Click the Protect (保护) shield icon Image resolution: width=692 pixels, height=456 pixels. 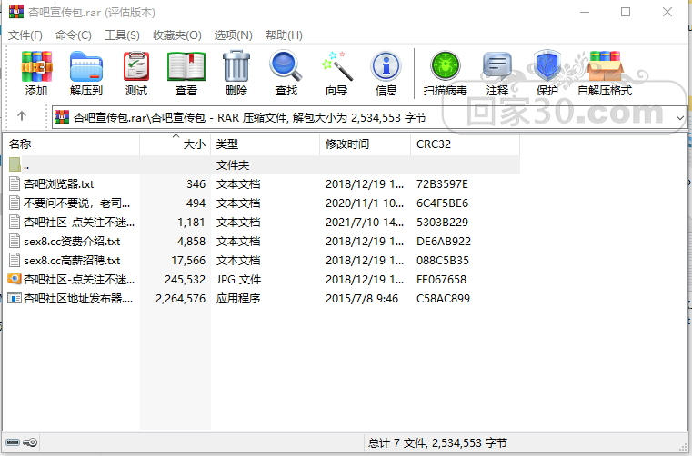click(547, 66)
